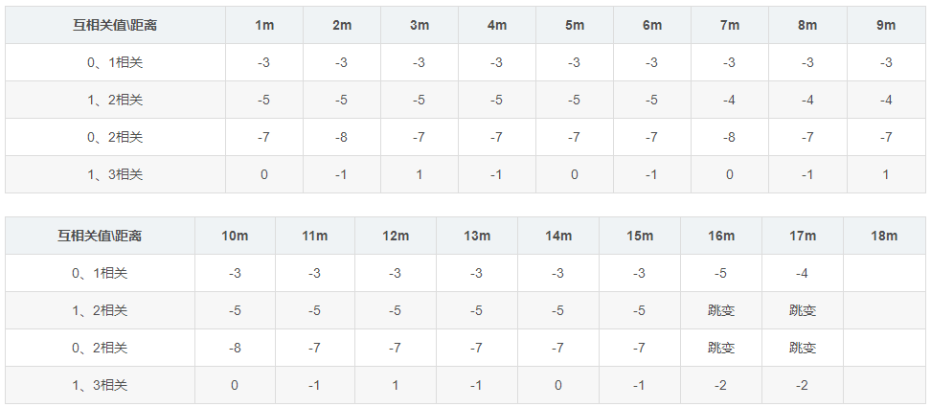The image size is (931, 407).
Task: Select the "5m" column header
Action: point(574,25)
